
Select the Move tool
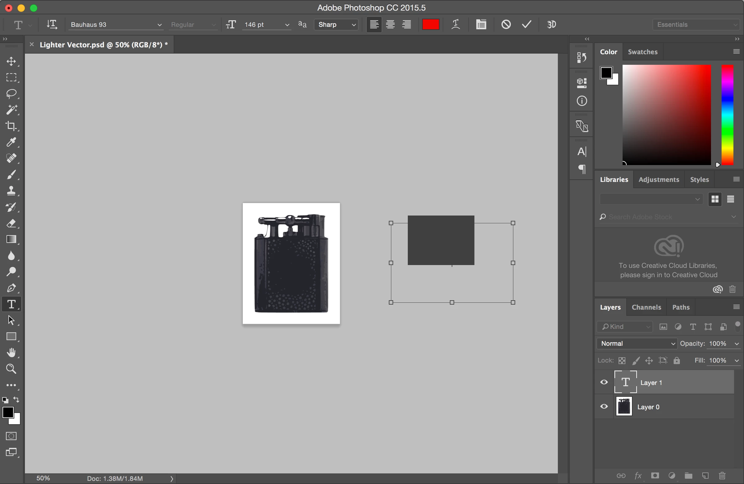click(x=11, y=61)
